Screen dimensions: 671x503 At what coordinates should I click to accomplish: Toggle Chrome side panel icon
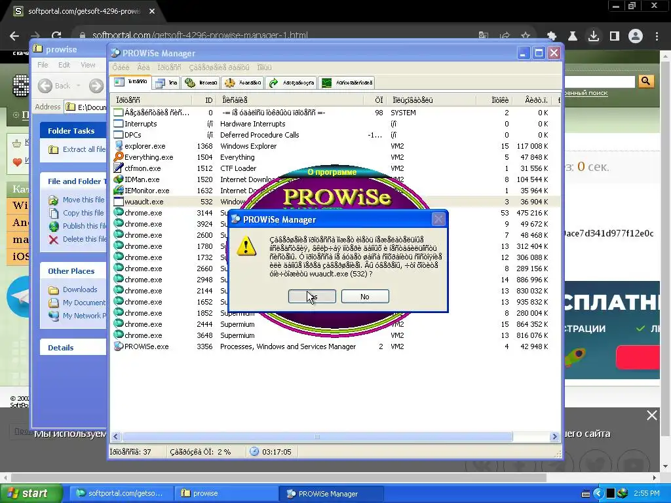coord(615,36)
